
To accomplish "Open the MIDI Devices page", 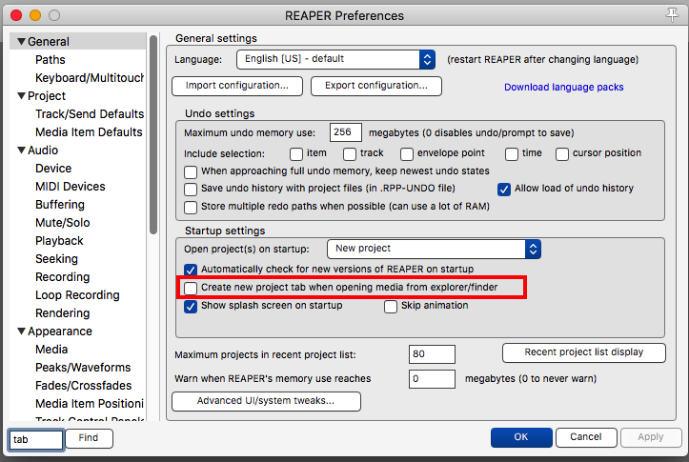I will tap(71, 186).
